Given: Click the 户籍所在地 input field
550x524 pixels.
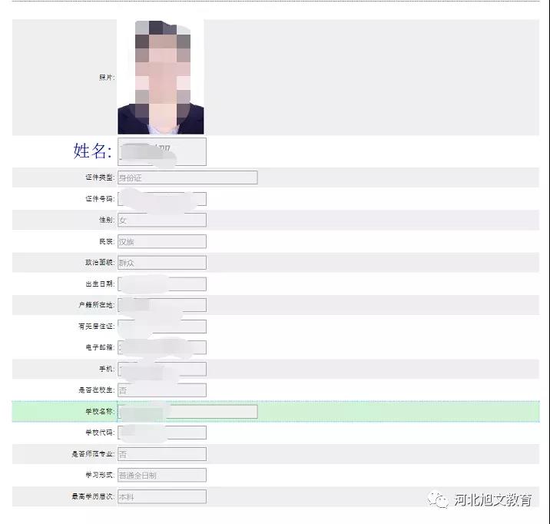Looking at the screenshot, I should tap(162, 305).
